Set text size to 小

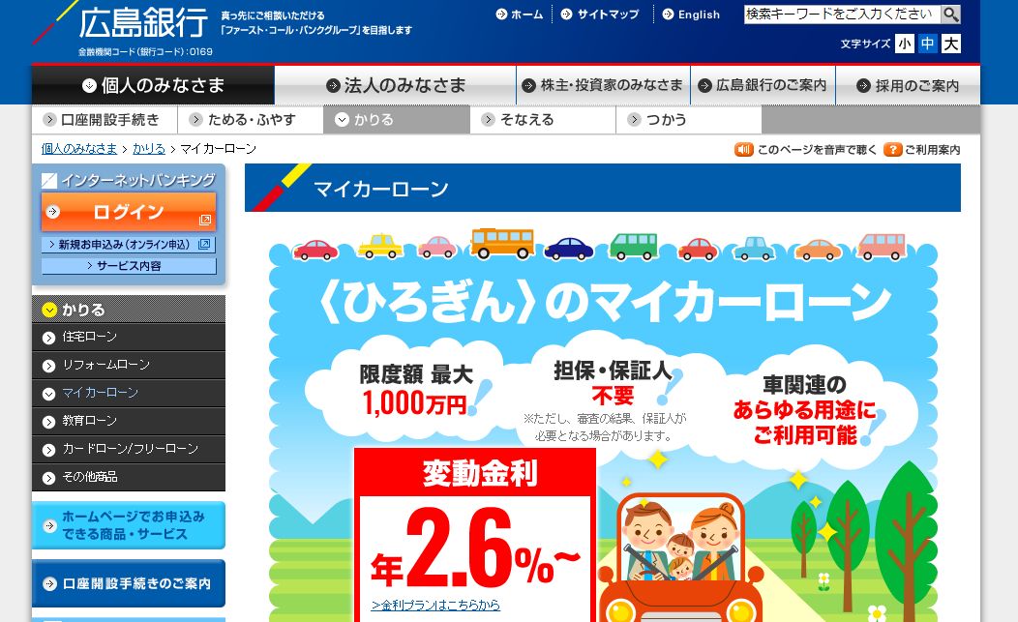pyautogui.click(x=905, y=44)
